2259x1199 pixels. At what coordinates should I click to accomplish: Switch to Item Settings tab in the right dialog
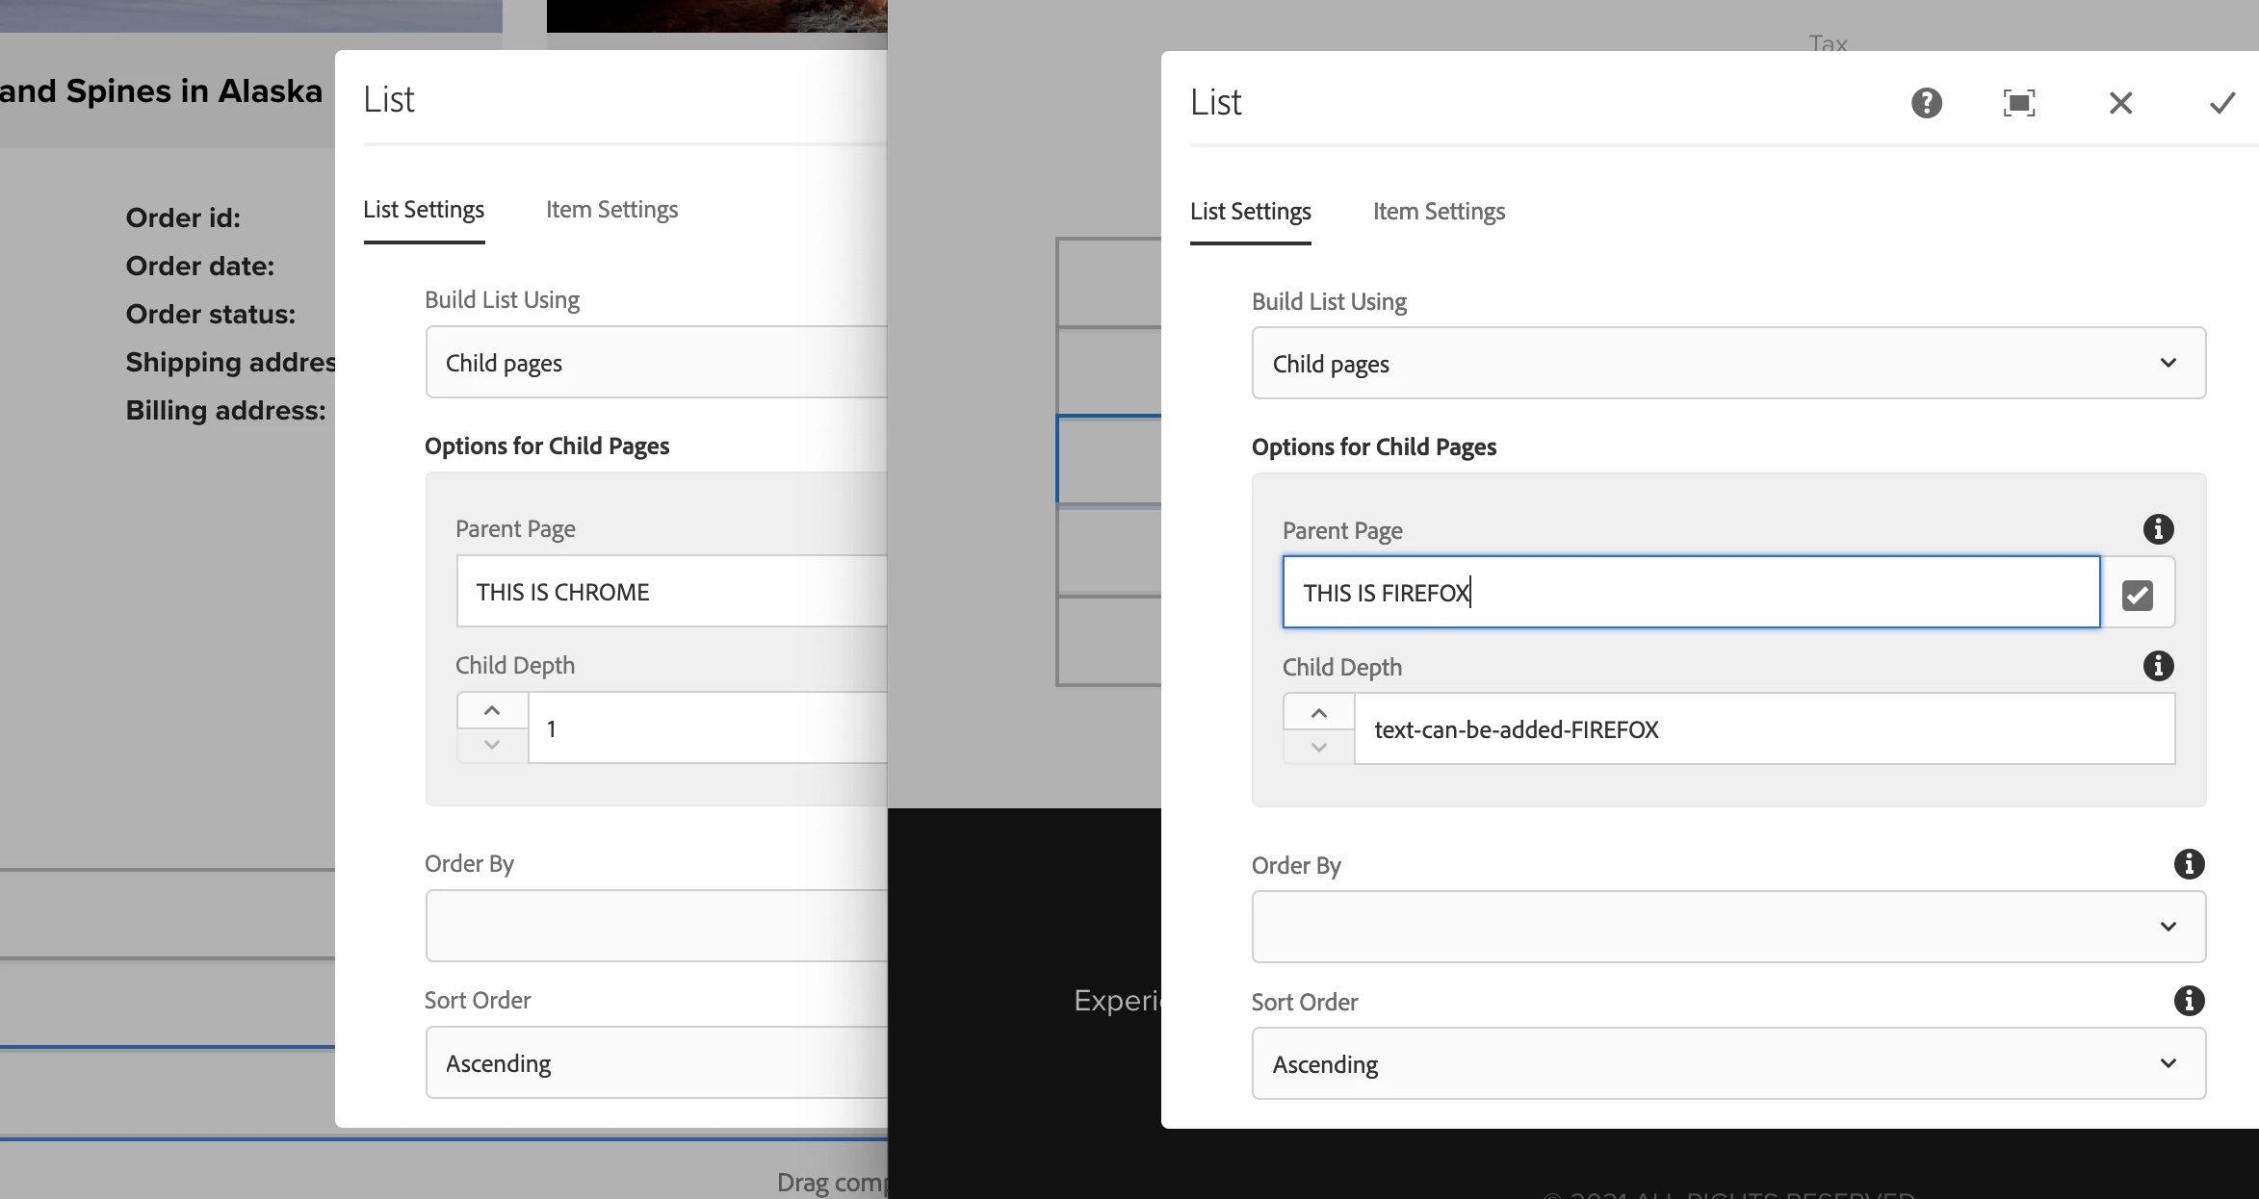[x=1439, y=212]
